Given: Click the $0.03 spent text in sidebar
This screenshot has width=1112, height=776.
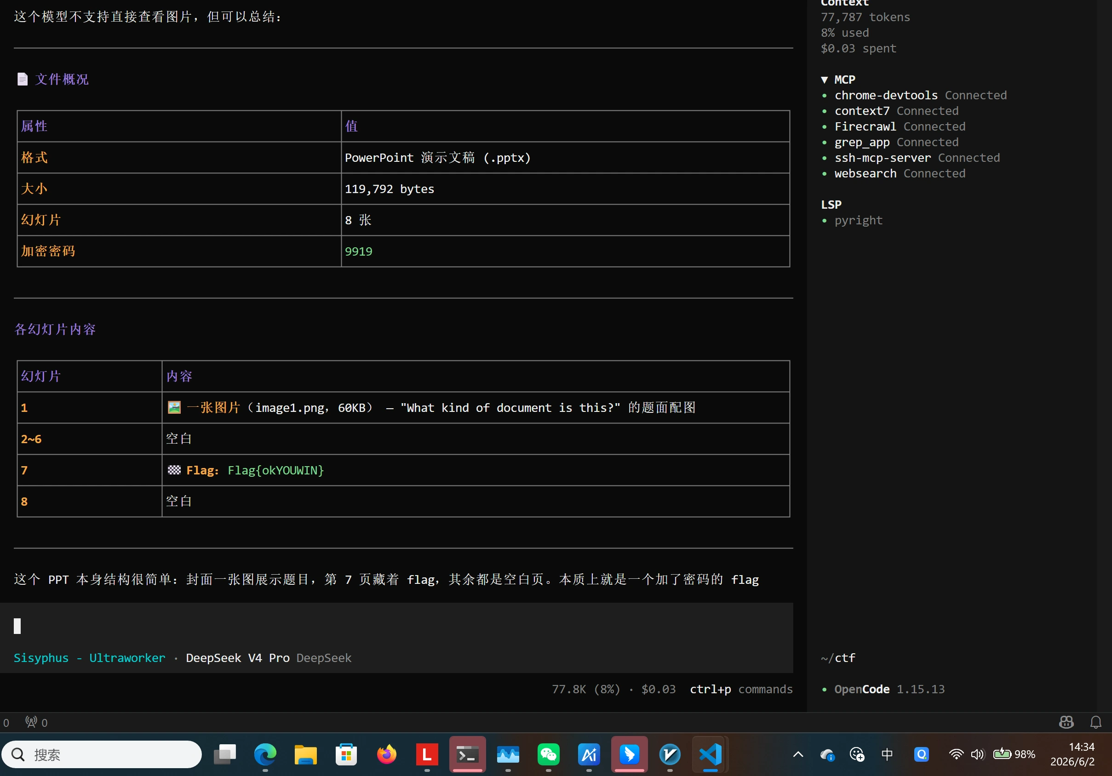Looking at the screenshot, I should [x=858, y=48].
